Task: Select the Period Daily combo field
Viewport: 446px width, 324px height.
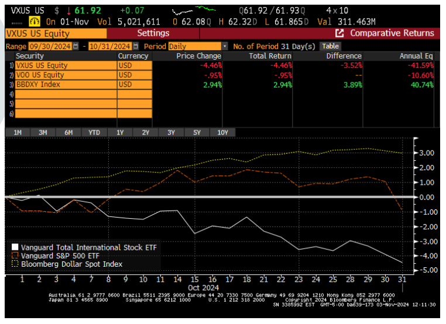Action: point(195,46)
